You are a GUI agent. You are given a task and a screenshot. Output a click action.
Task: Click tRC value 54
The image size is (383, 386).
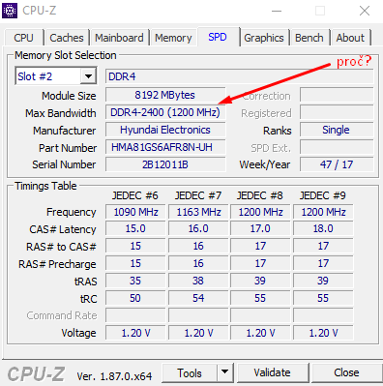pyautogui.click(x=198, y=298)
